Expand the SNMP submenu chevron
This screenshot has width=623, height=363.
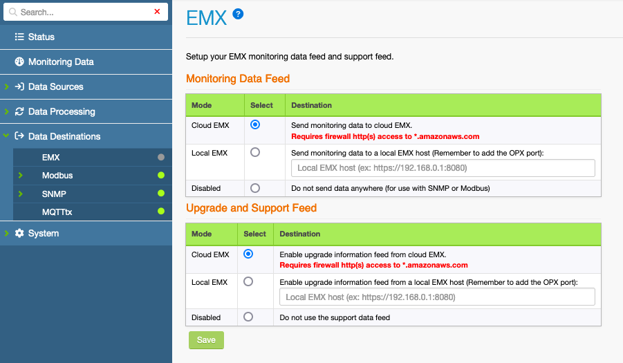coord(21,194)
